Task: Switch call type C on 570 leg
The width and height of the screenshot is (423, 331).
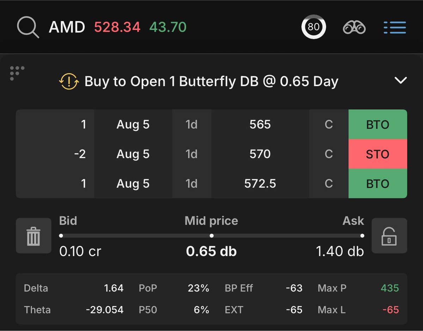Action: (329, 154)
